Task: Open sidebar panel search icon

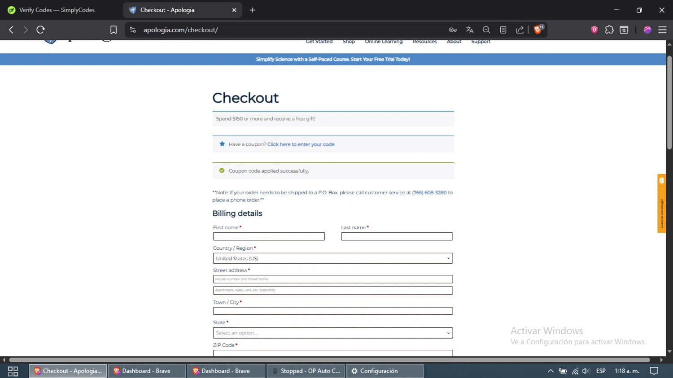Action: pyautogui.click(x=624, y=30)
